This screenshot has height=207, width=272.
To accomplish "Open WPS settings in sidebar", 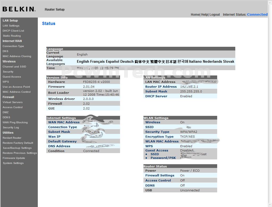I will 6,82.
